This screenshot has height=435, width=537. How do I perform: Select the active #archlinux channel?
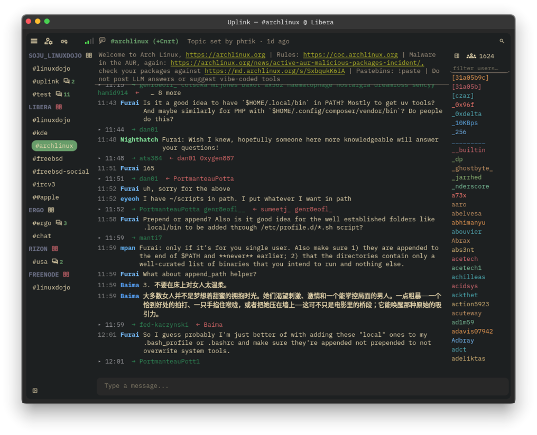[54, 146]
